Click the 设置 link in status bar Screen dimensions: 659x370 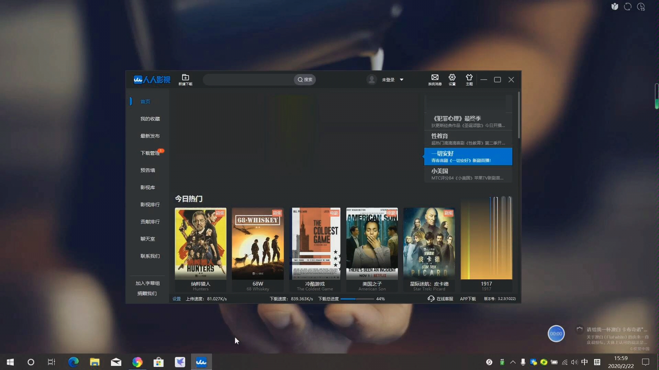[x=177, y=299]
